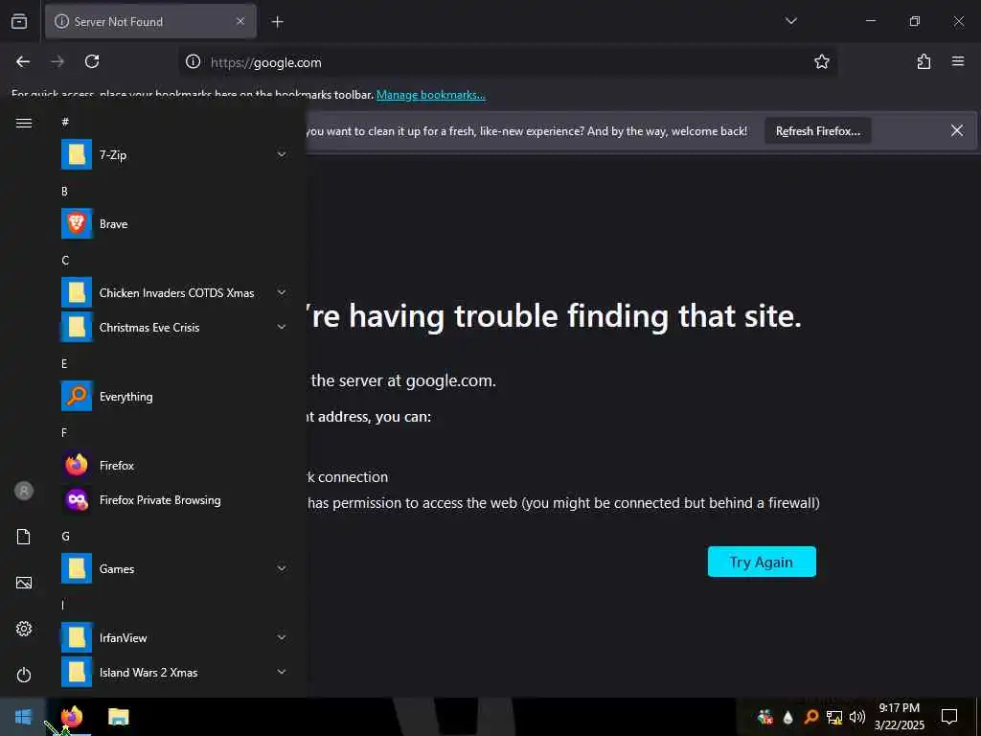Jump to the B letter header
This screenshot has height=736, width=981.
pos(64,192)
